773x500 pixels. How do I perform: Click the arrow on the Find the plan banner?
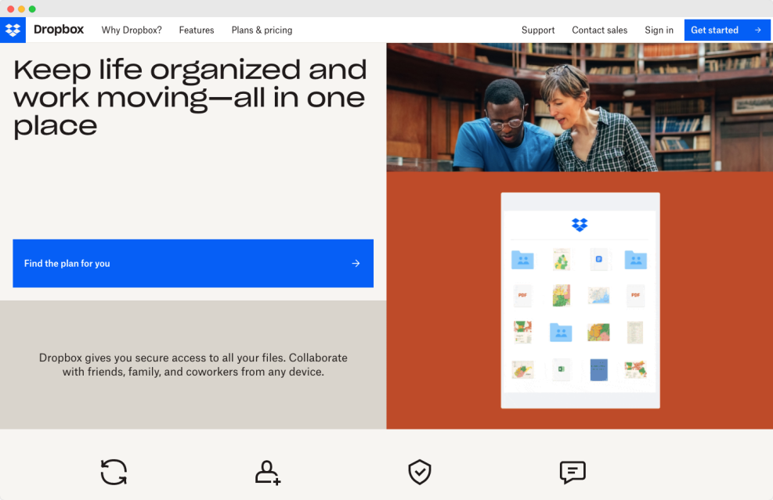356,263
